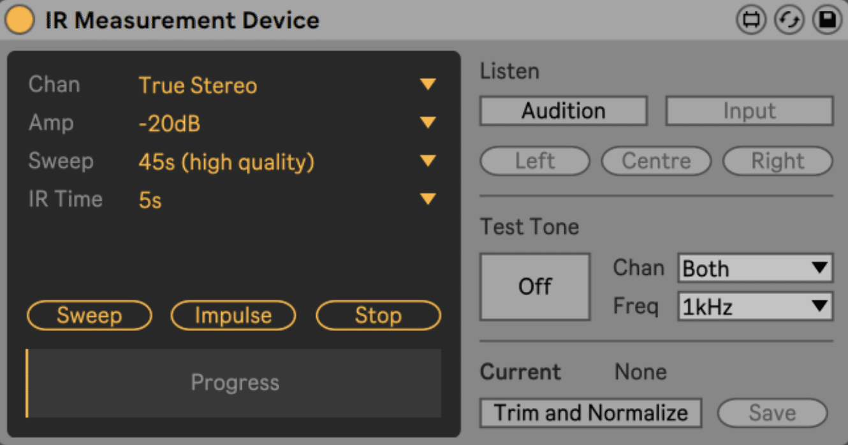Select Left listen channel

tap(535, 161)
